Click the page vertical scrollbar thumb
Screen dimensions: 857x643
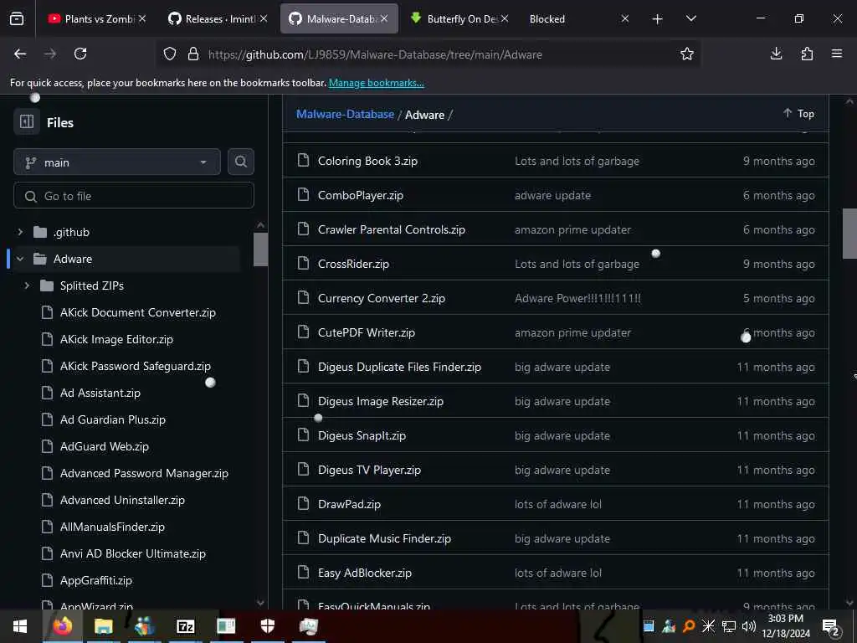tap(849, 234)
